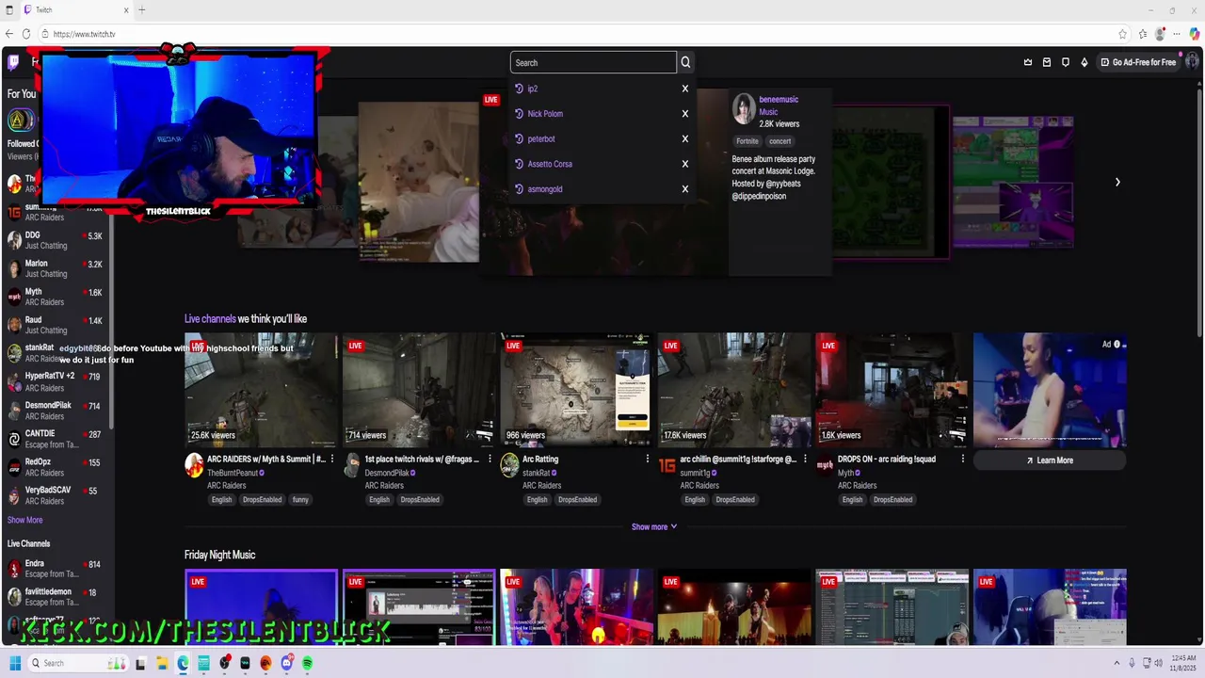The image size is (1205, 678).
Task: Remove asmongold from recent searches
Action: tap(685, 188)
